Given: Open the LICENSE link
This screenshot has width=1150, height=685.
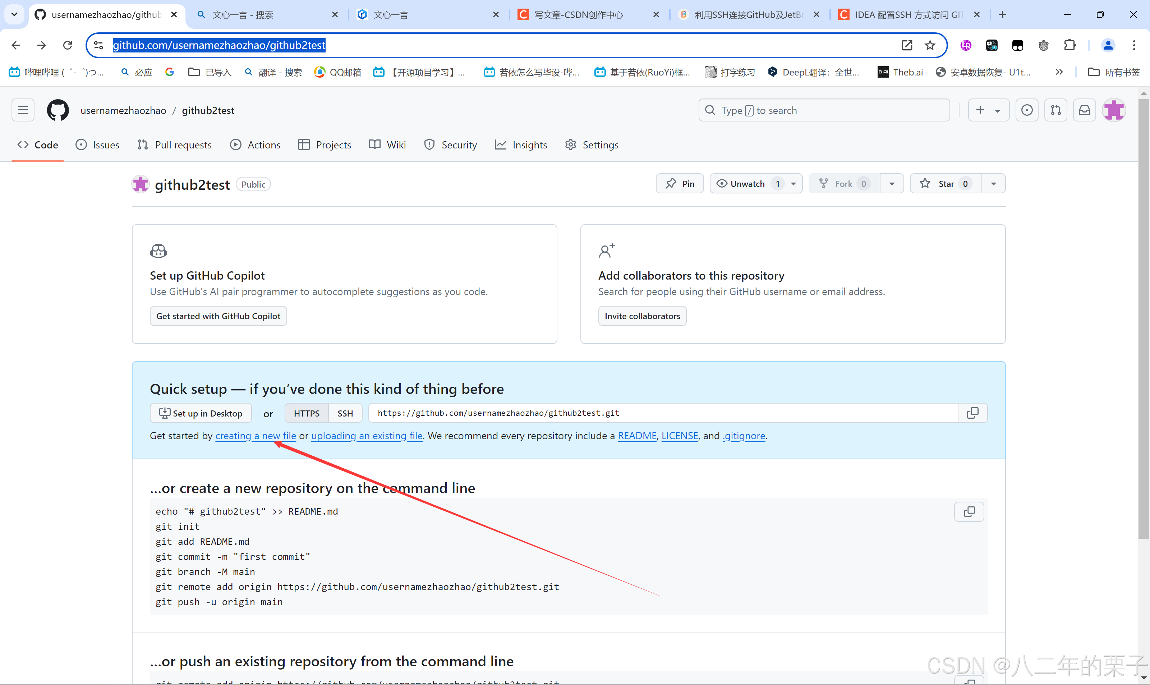Looking at the screenshot, I should 680,436.
